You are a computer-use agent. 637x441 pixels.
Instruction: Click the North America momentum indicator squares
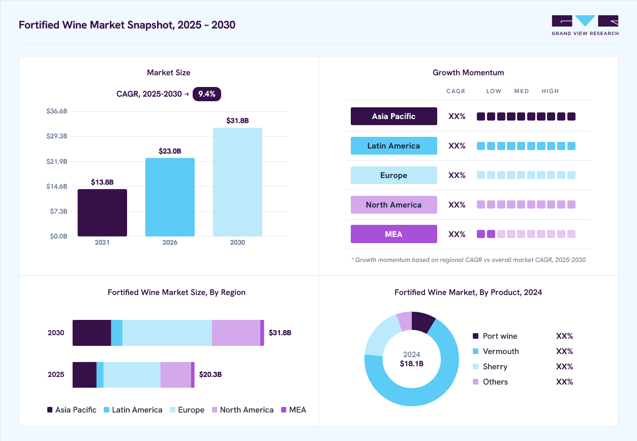tap(526, 204)
